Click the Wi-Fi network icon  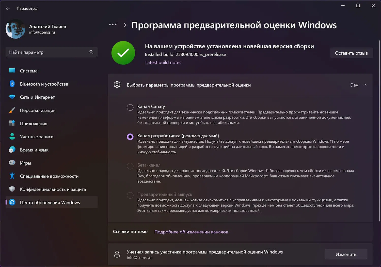(x=12, y=97)
